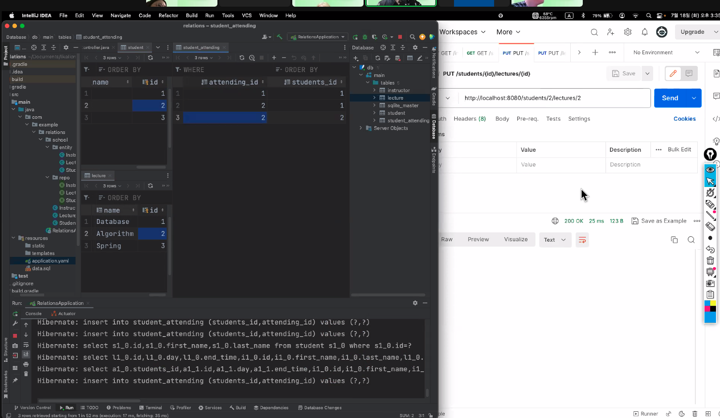Image resolution: width=720 pixels, height=418 pixels.
Task: Open the Refactor menu
Action: (168, 15)
